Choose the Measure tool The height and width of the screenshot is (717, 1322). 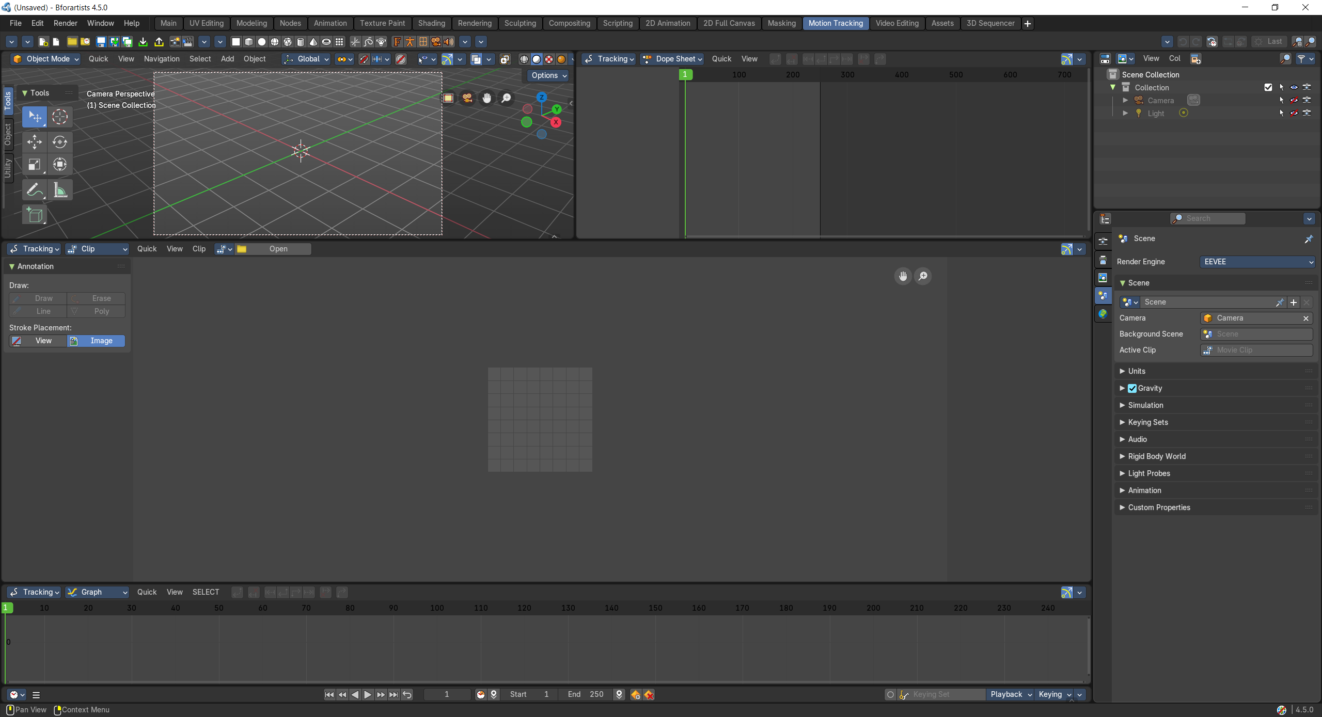point(60,190)
